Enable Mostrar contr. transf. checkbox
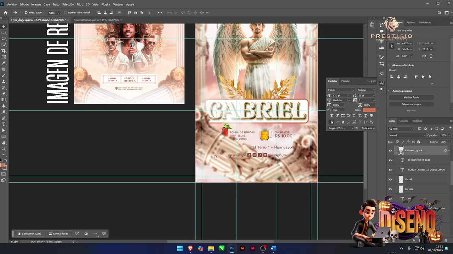The width and height of the screenshot is (453, 254). click(65, 13)
